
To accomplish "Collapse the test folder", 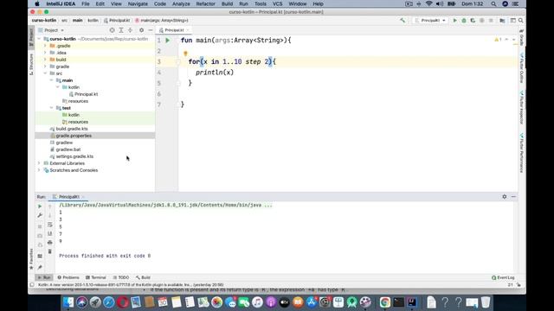I will tap(52, 108).
